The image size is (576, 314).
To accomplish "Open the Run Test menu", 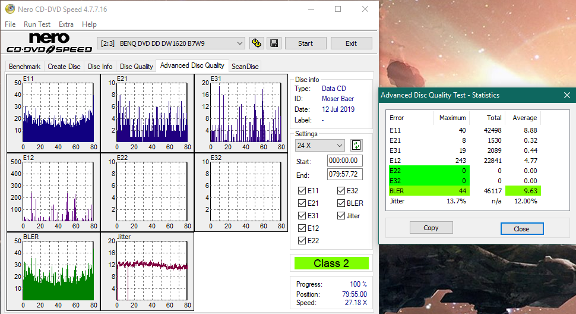I will coord(37,24).
